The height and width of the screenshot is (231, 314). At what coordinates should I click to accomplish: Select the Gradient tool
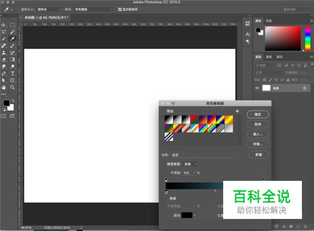pos(13,59)
